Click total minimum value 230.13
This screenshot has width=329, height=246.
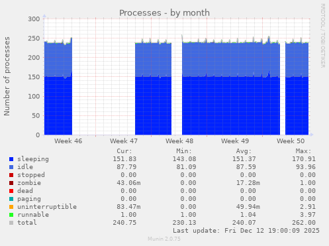(185, 223)
